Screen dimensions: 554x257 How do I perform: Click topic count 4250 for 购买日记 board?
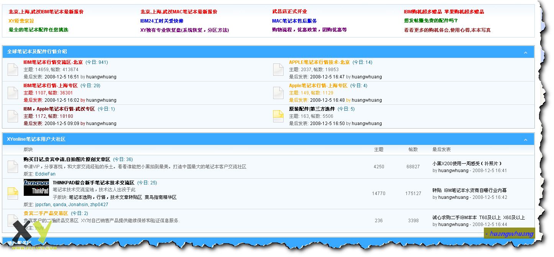(379, 167)
